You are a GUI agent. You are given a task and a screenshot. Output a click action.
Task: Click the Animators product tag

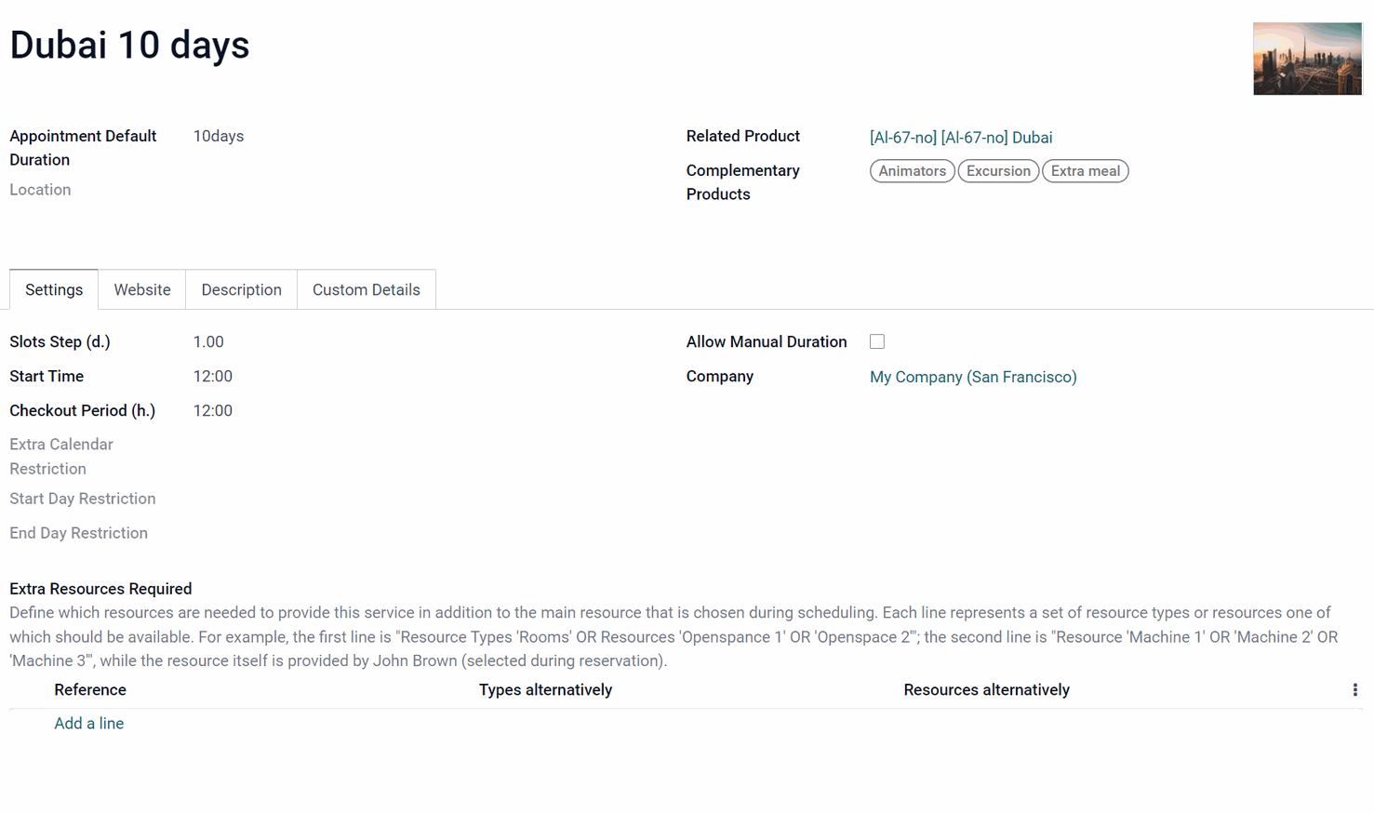tap(912, 171)
